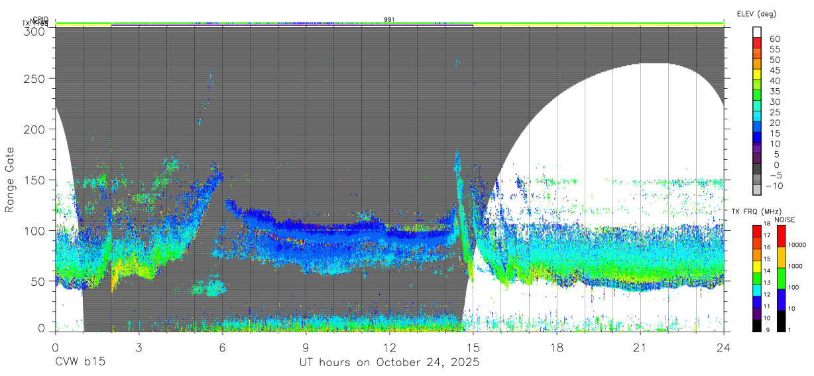Click the ELEV legend value 20

tap(774, 123)
